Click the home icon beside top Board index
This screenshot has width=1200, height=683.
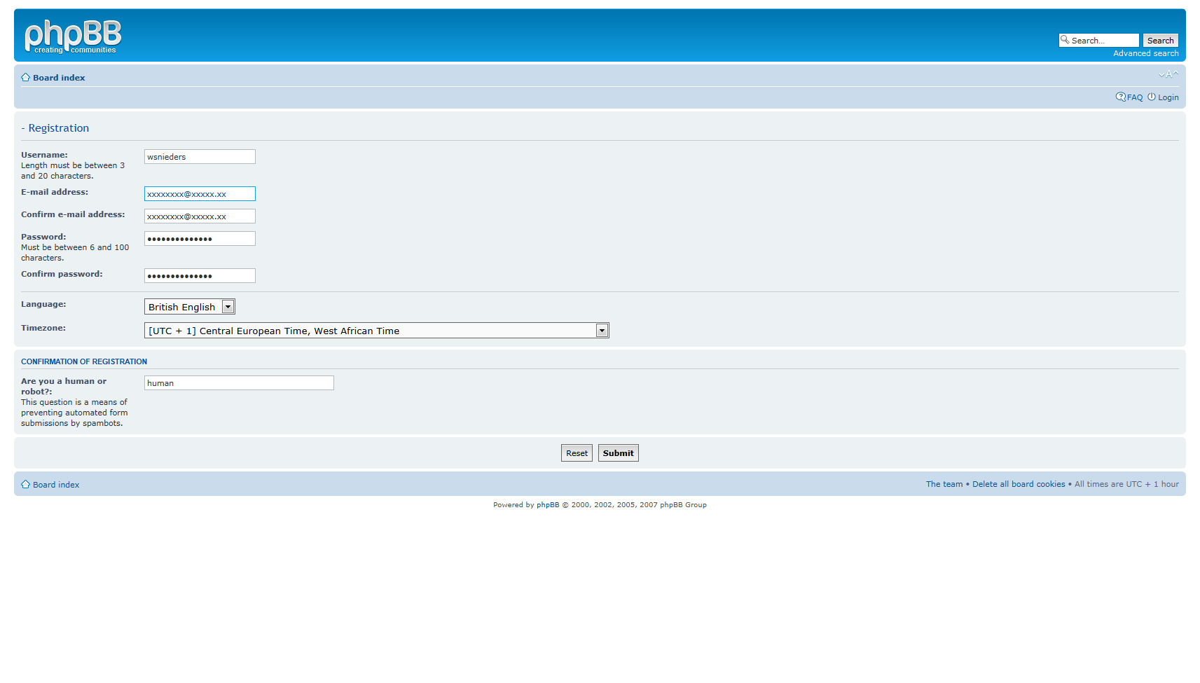click(26, 78)
